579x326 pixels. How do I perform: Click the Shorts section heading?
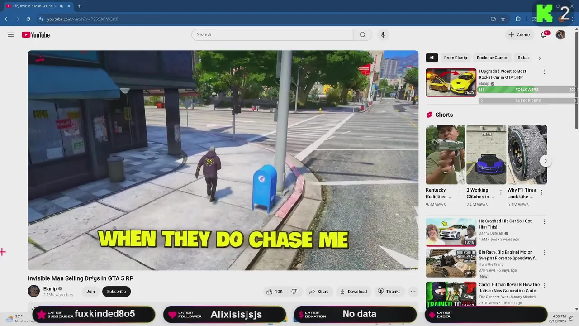[x=444, y=115]
